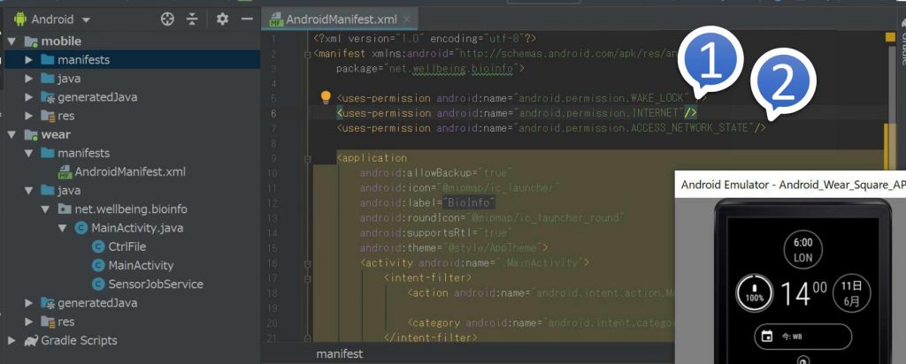Expand the mobile res folder
906x364 pixels.
(28, 116)
